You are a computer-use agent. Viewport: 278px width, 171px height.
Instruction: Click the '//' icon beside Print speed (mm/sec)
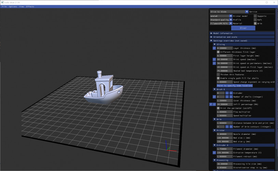(214, 60)
